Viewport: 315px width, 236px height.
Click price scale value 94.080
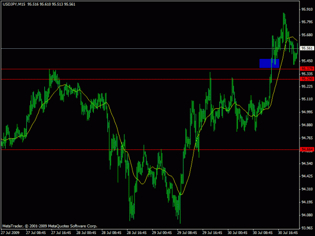pos(307,215)
